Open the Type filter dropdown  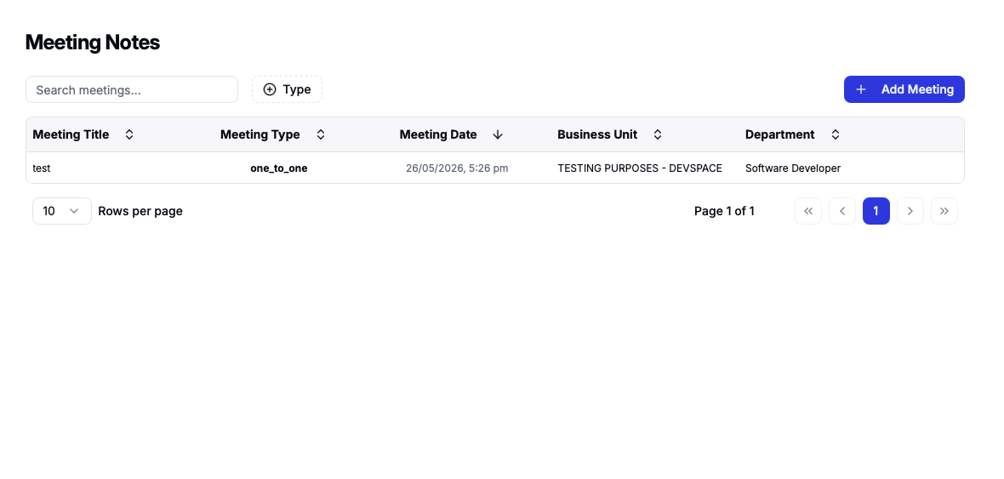point(287,89)
